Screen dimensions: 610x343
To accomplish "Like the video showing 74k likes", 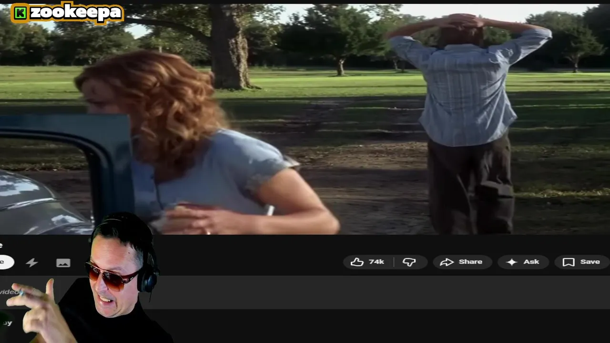I will tap(368, 262).
